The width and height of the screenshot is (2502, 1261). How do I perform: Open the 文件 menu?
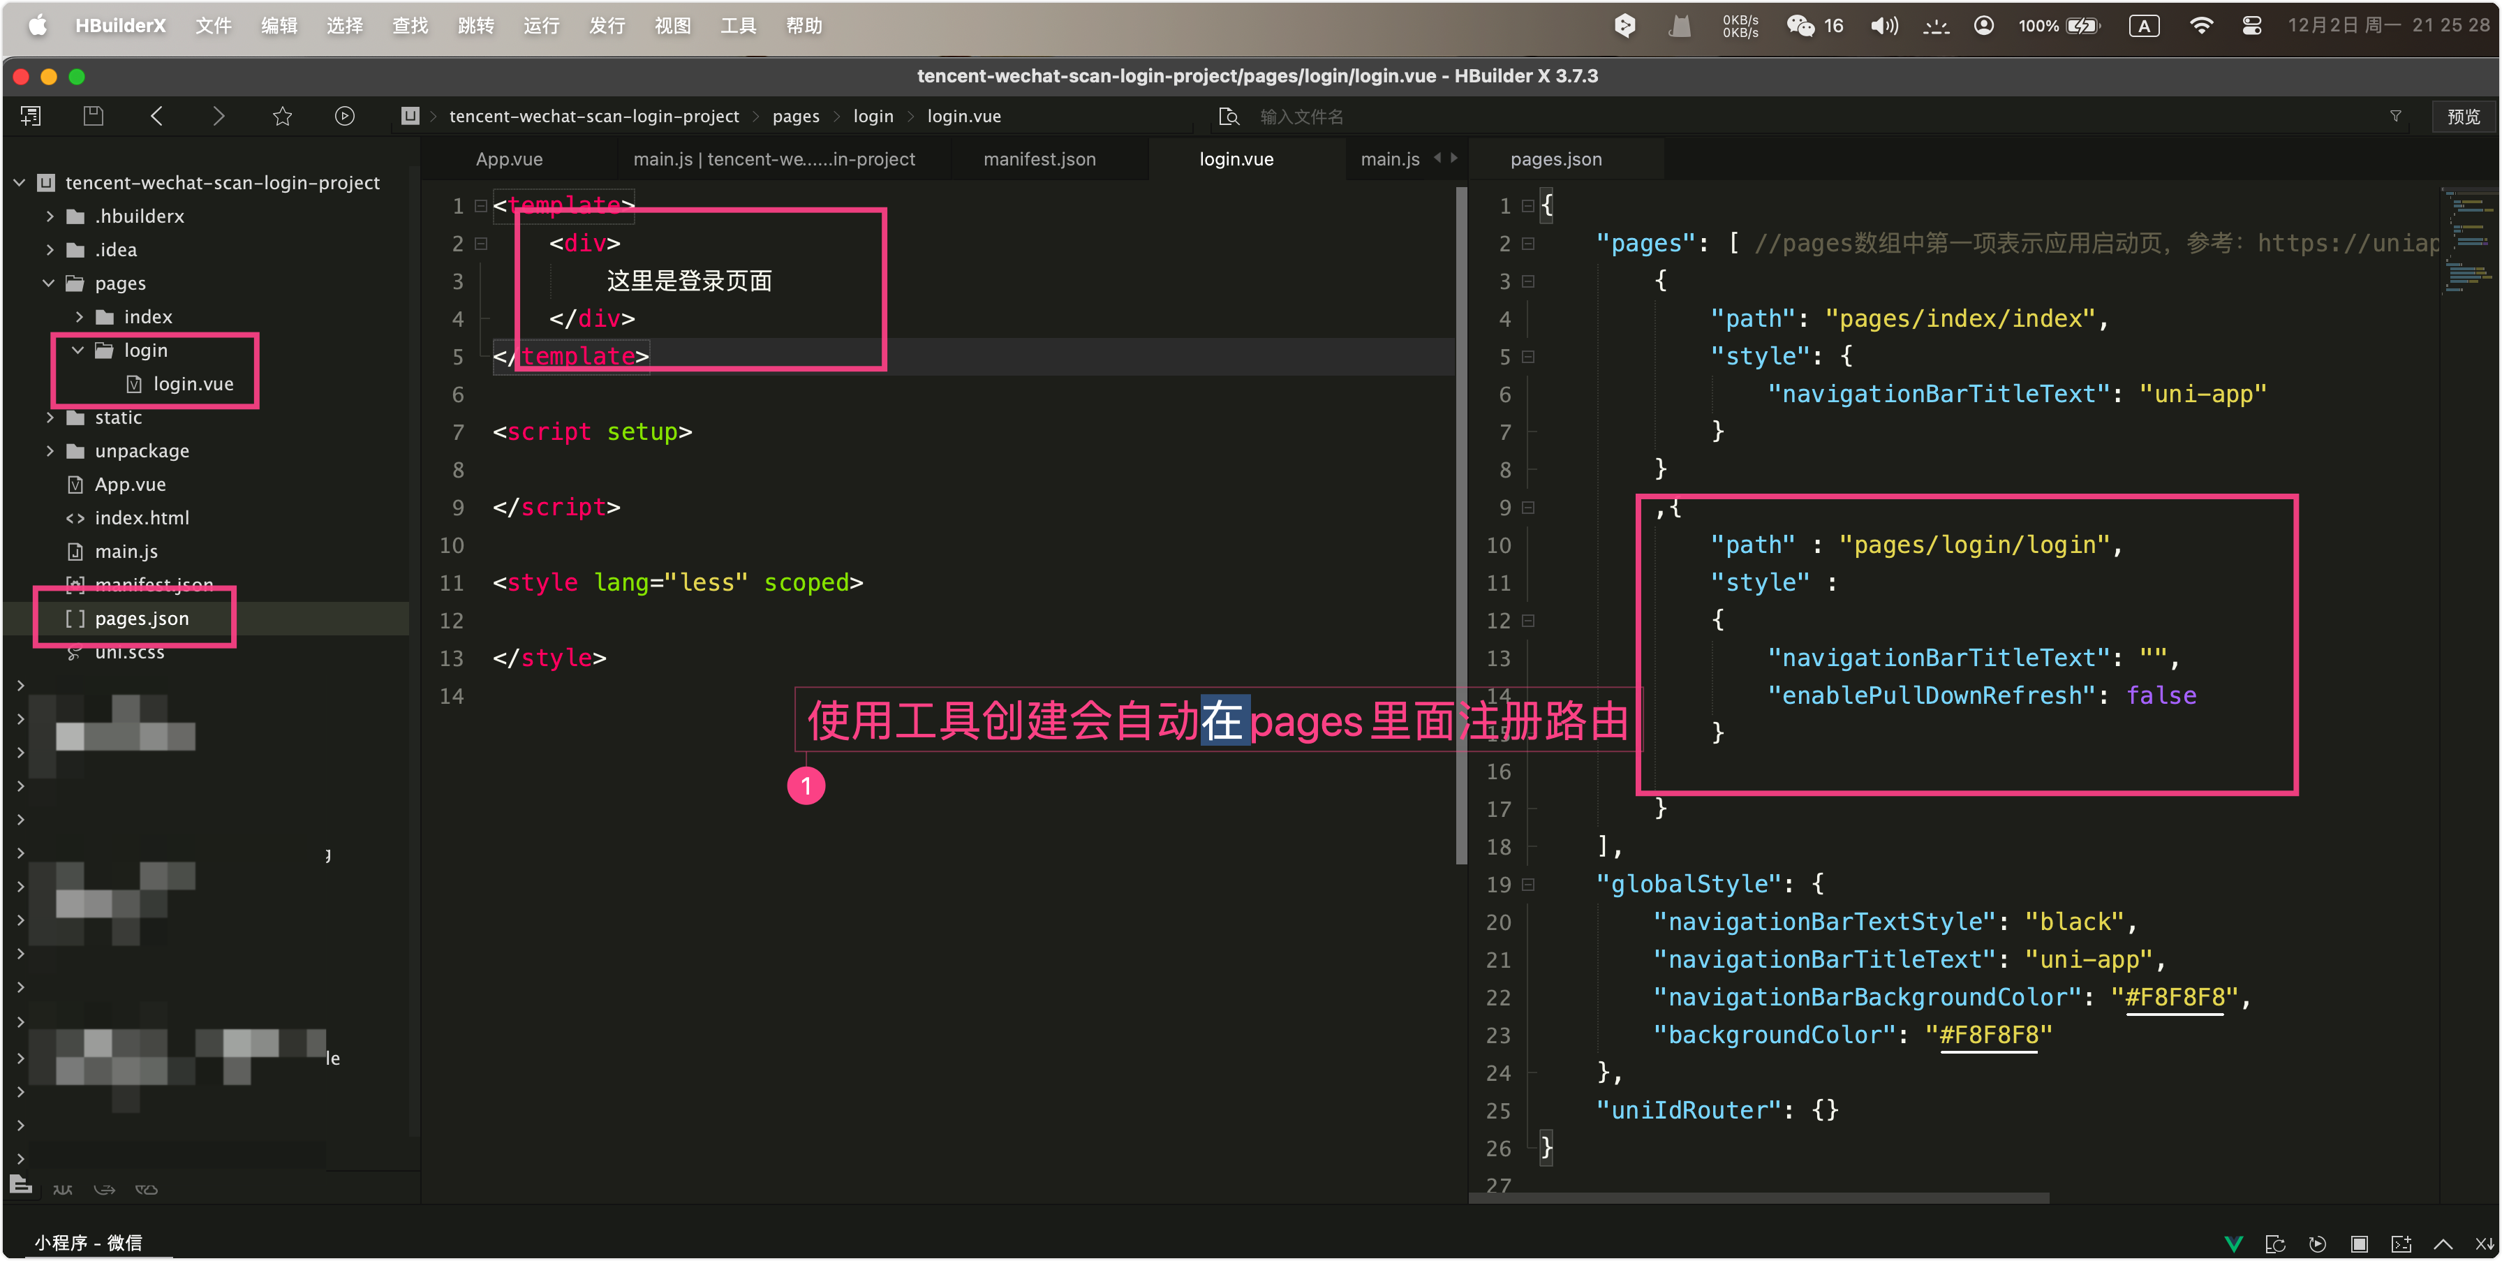point(214,25)
